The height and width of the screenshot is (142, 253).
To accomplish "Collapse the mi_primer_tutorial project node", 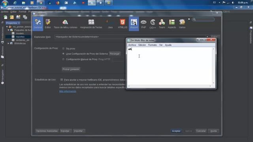I will click(x=7, y=27).
